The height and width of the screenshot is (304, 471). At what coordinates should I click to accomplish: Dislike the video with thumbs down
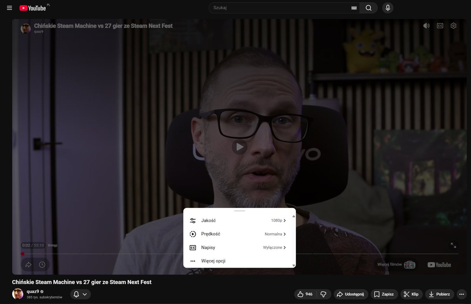pos(323,294)
